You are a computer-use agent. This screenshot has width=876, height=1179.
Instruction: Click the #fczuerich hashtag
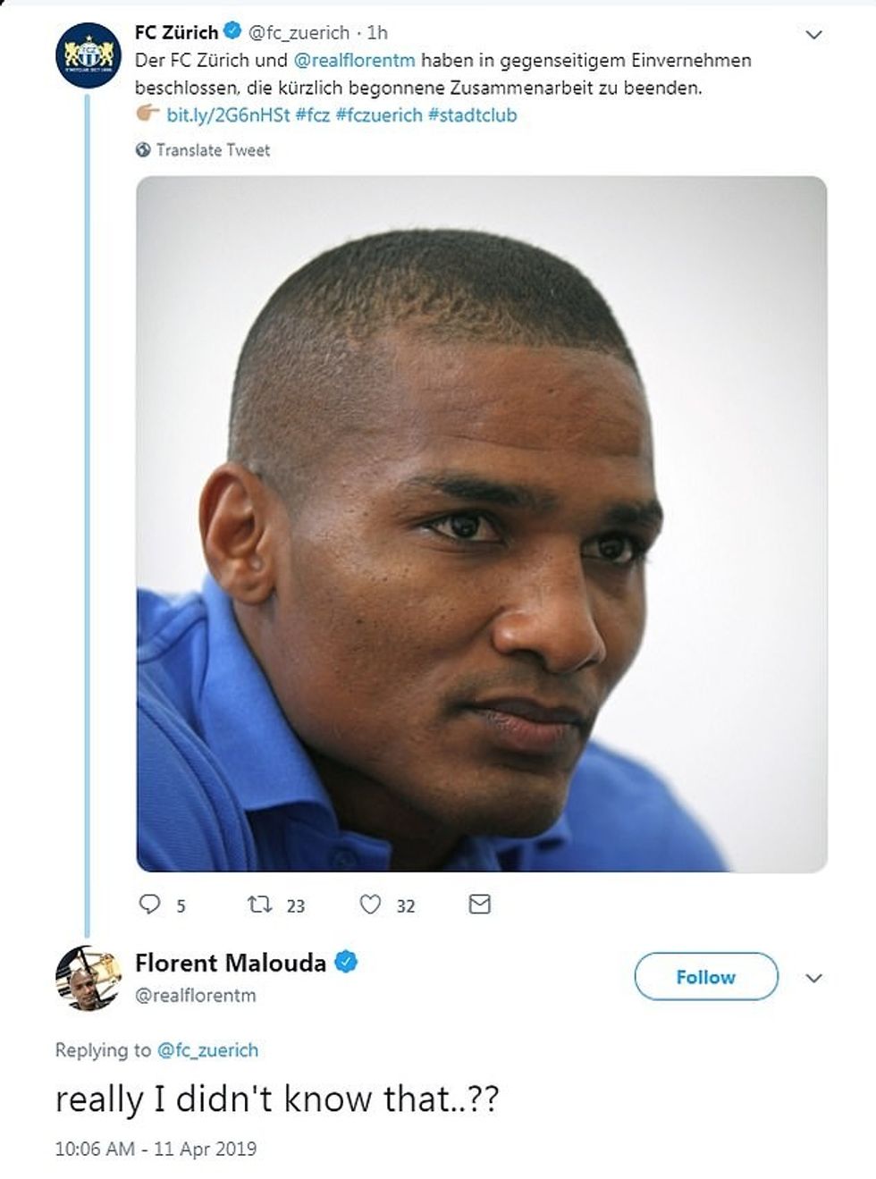(379, 115)
